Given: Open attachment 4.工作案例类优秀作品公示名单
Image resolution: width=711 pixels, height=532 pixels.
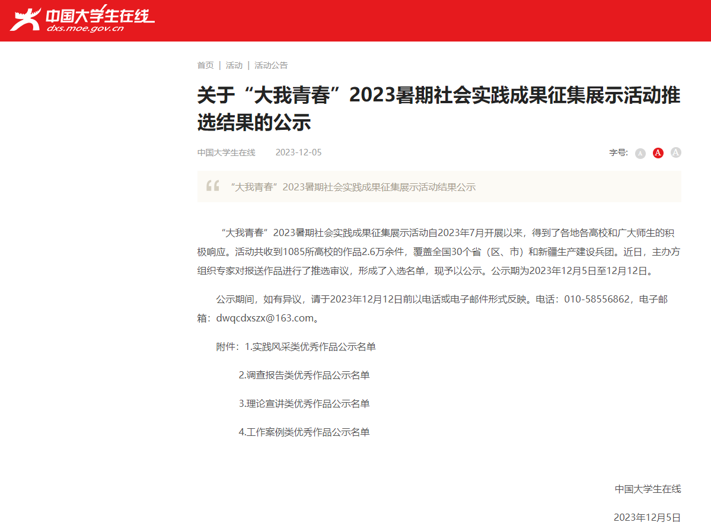Looking at the screenshot, I should tap(304, 433).
